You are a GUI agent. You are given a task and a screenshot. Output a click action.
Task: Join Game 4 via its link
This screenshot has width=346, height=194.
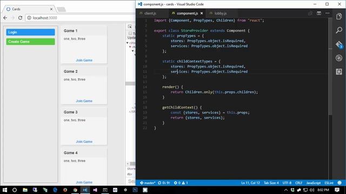tap(84, 182)
